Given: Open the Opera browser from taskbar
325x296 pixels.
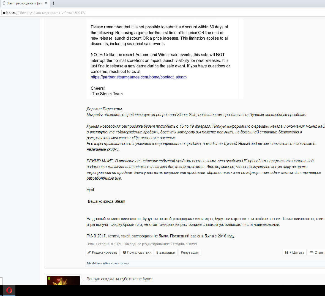Looking at the screenshot, I should tap(9, 290).
